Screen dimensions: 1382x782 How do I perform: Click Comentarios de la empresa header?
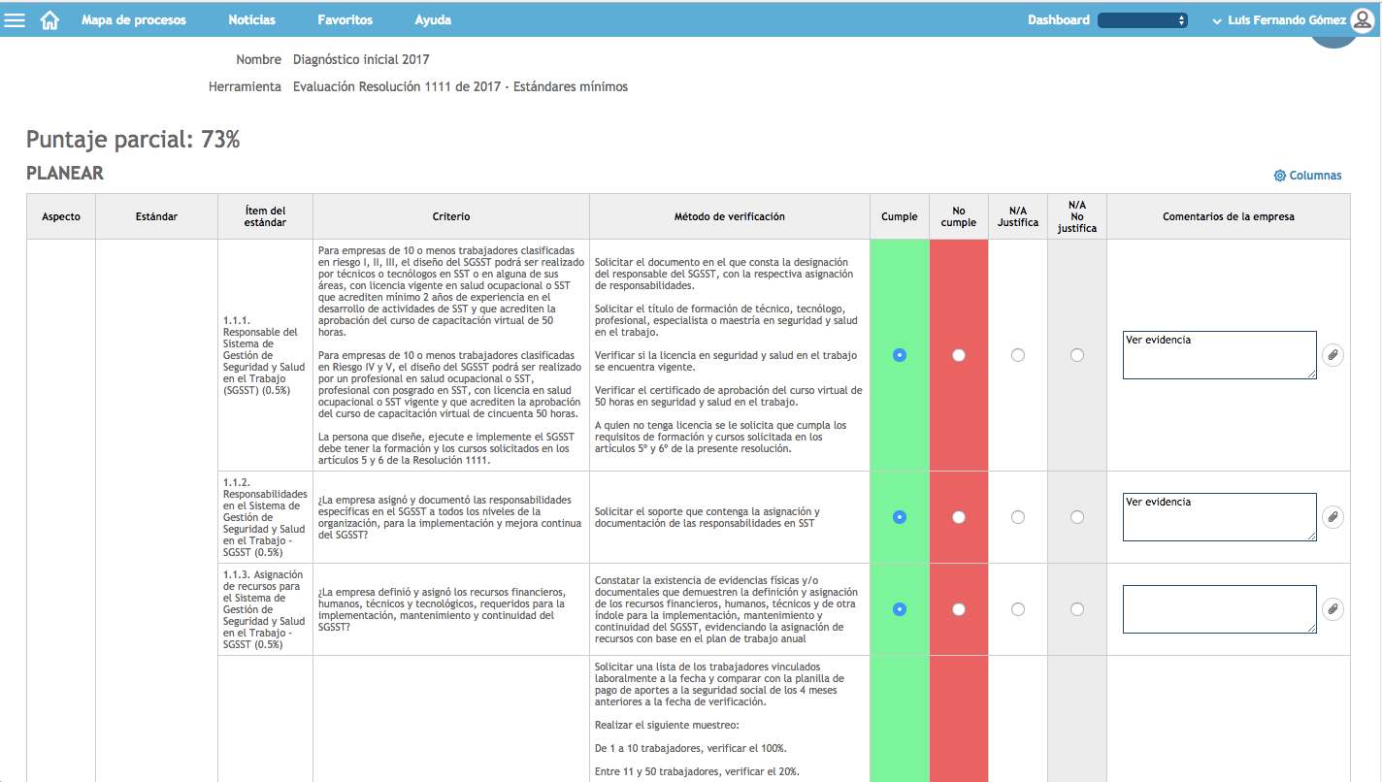[x=1229, y=216]
